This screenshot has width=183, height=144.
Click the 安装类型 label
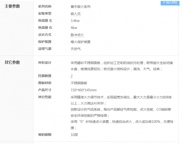tap(45, 14)
